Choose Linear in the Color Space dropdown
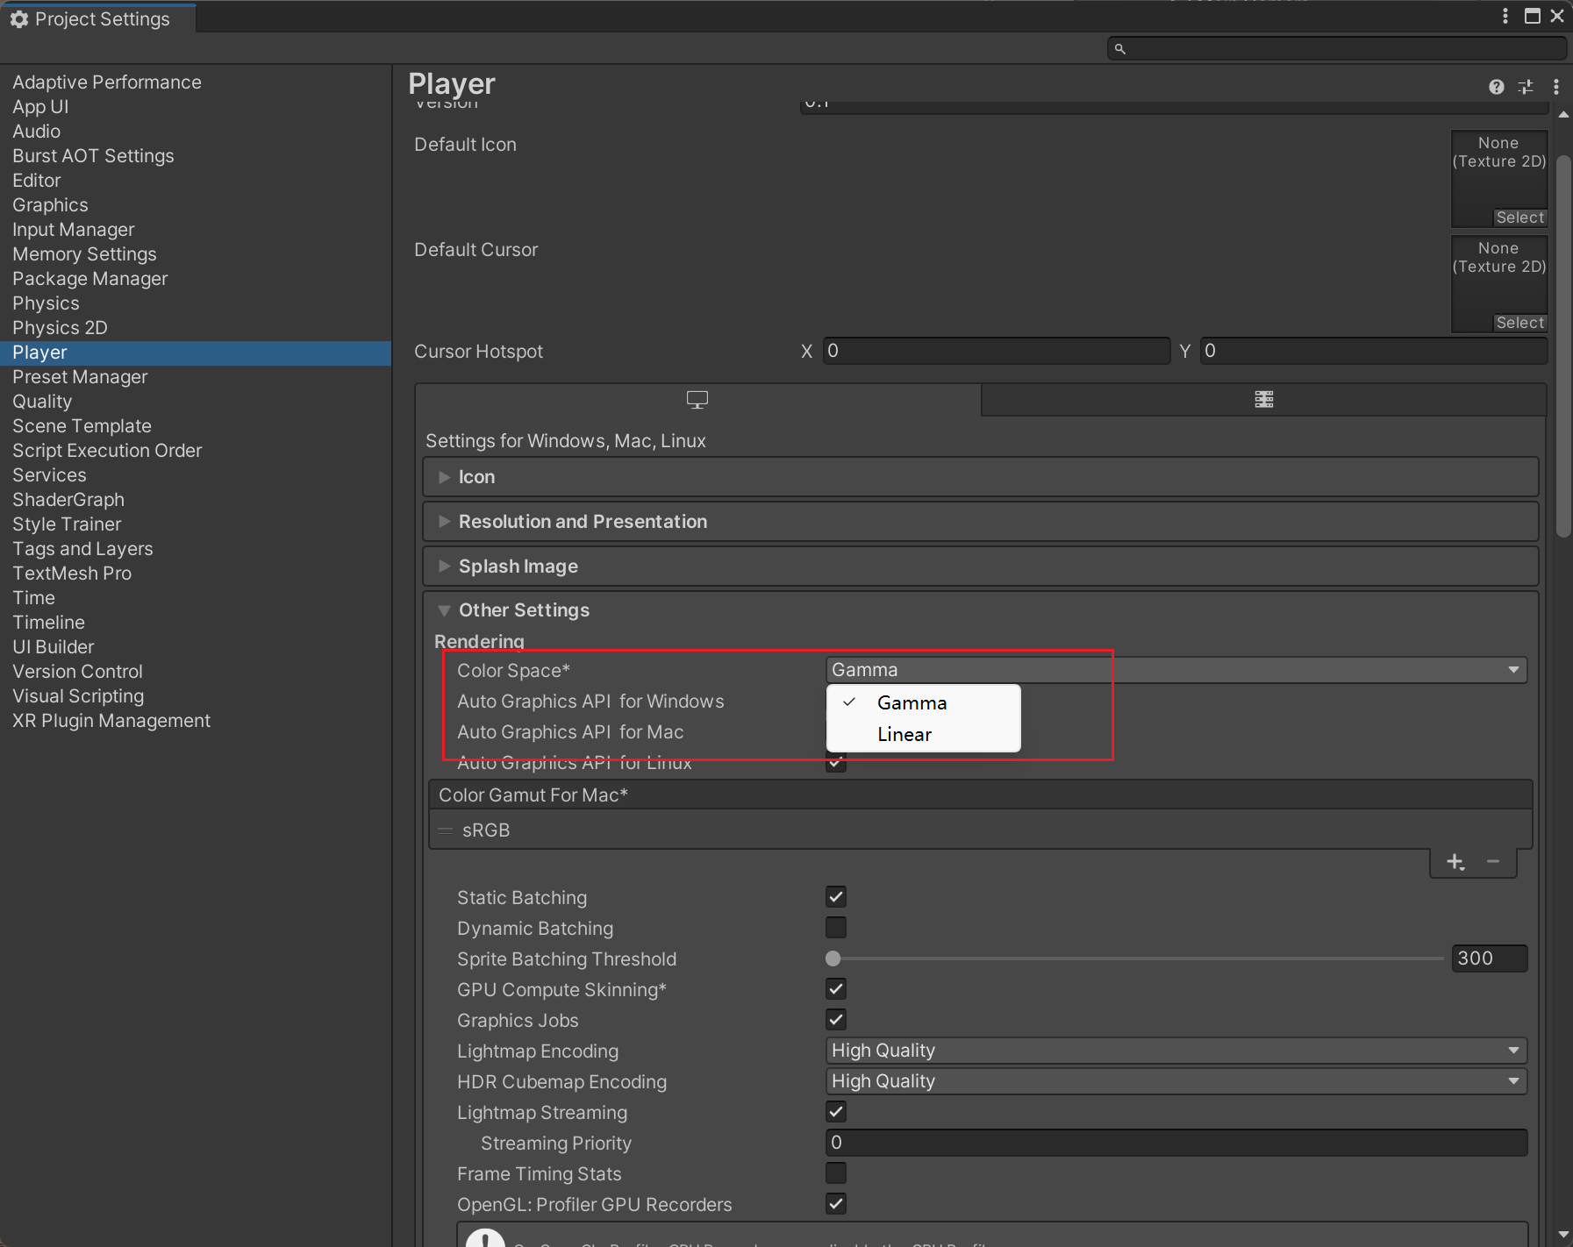The image size is (1573, 1247). pos(904,735)
